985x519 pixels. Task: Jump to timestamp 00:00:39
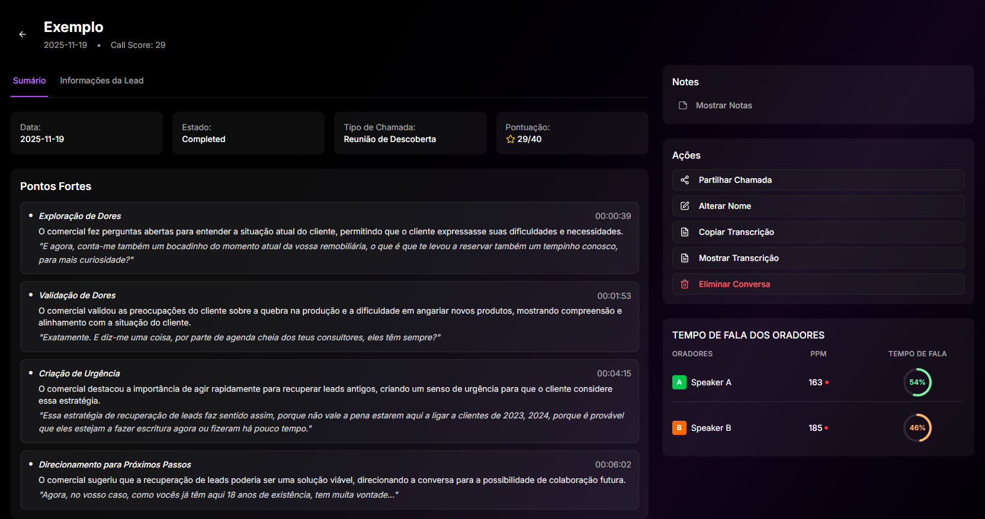613,216
